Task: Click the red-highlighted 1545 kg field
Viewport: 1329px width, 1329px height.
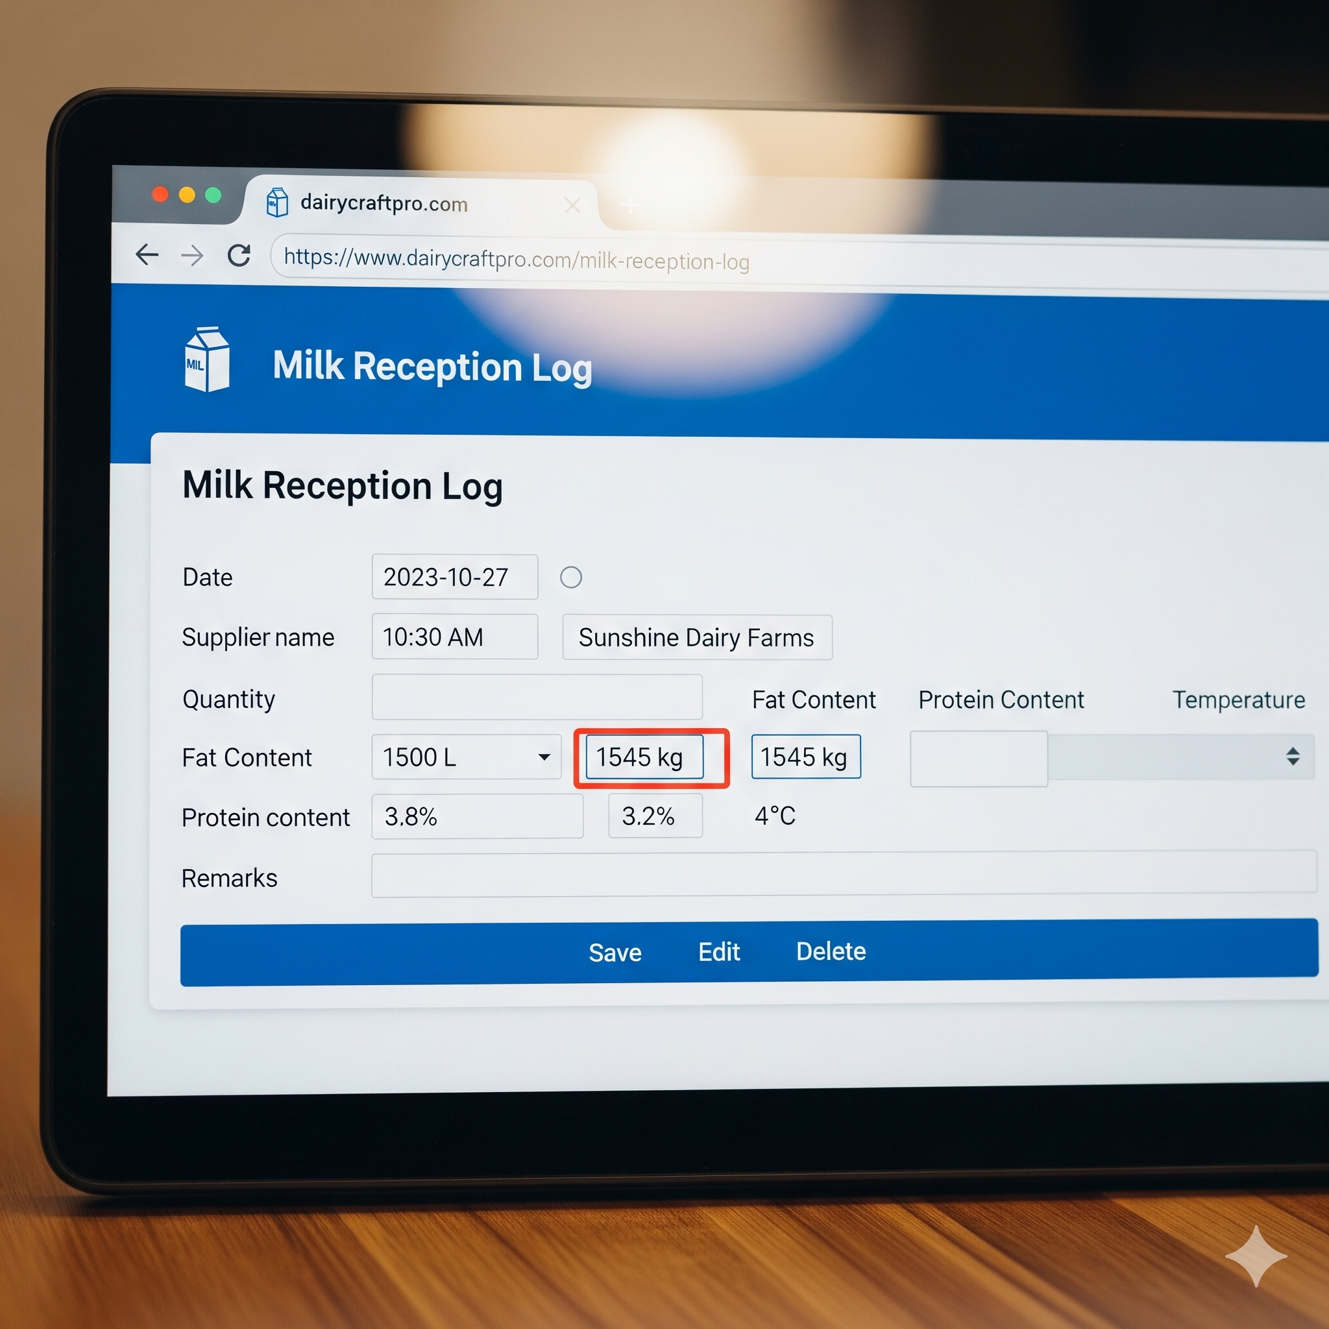Action: pos(644,757)
